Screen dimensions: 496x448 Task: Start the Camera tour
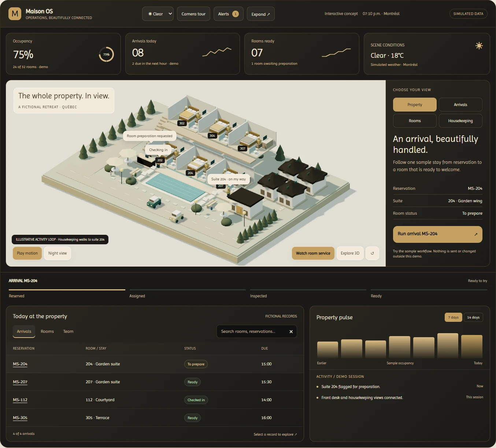click(x=193, y=14)
